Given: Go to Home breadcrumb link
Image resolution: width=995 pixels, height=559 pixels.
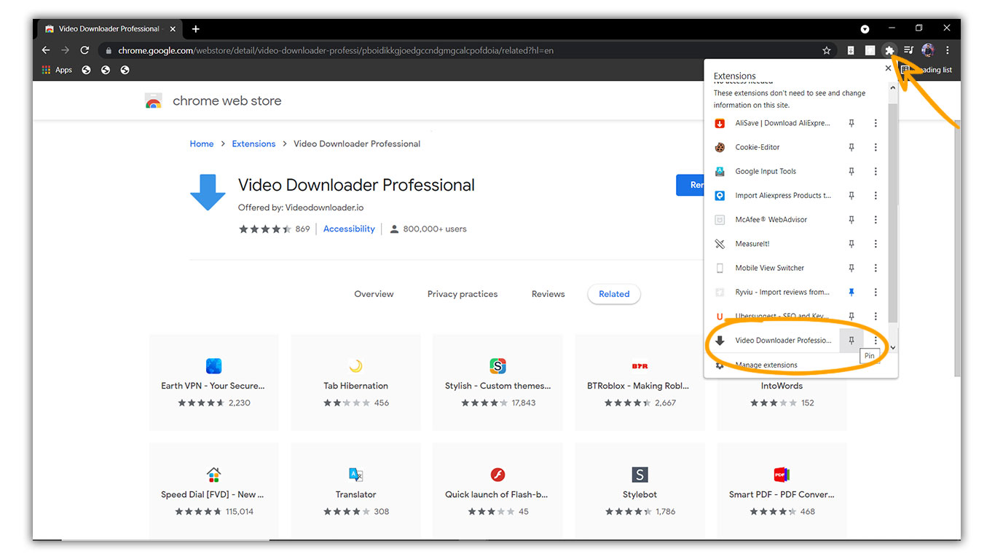Looking at the screenshot, I should click(x=202, y=144).
